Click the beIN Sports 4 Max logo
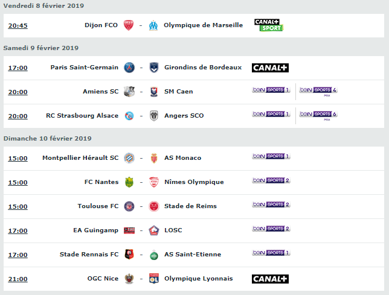389x295 pixels. pyautogui.click(x=318, y=91)
